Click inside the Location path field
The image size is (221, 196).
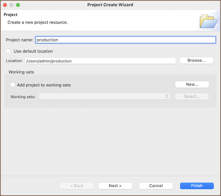100,61
